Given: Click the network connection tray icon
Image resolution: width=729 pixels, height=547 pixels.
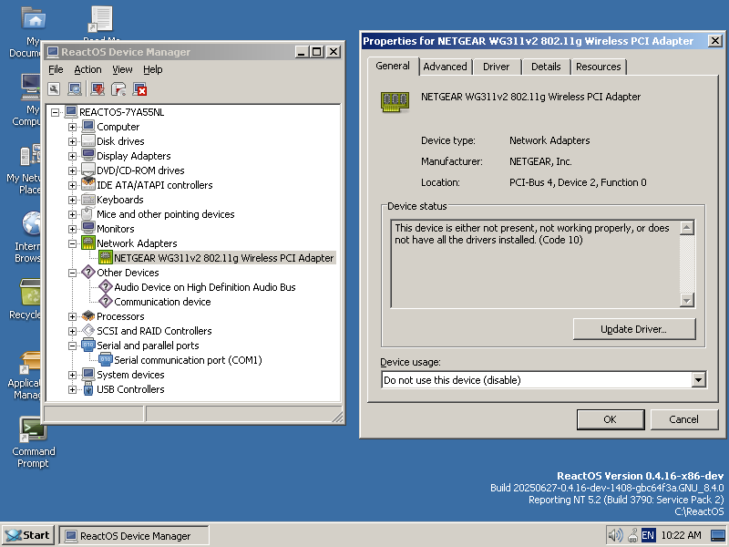Looking at the screenshot, I should [x=632, y=535].
